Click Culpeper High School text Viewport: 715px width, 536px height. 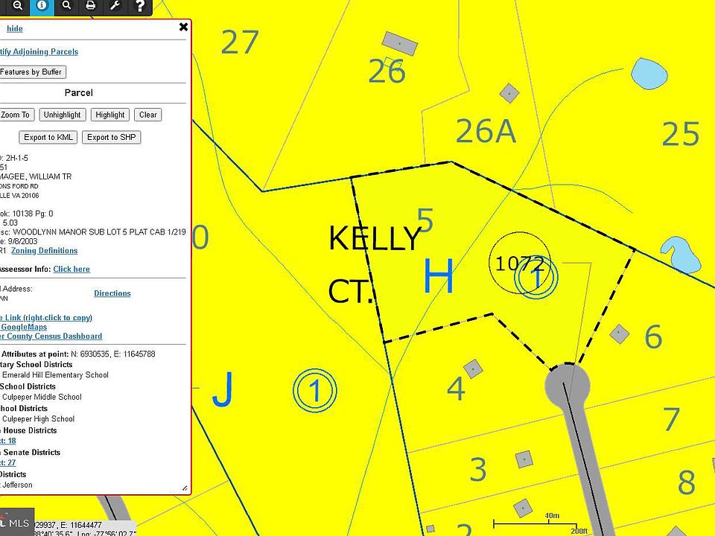[38, 419]
